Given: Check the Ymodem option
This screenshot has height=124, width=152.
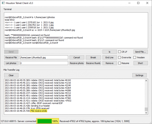Looking at the screenshot, I should [x=135, y=57].
